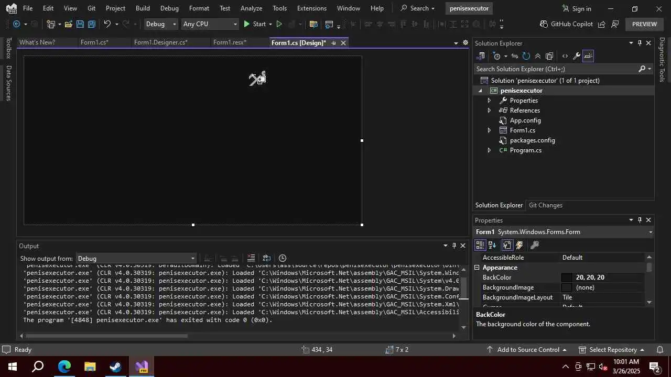Switch to Form1.Designer.cs* tab
The height and width of the screenshot is (377, 671).
(160, 42)
